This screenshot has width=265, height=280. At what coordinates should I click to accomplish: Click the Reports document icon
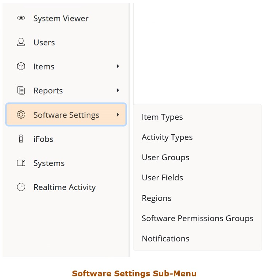21,91
